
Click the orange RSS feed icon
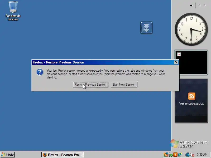coord(192,96)
